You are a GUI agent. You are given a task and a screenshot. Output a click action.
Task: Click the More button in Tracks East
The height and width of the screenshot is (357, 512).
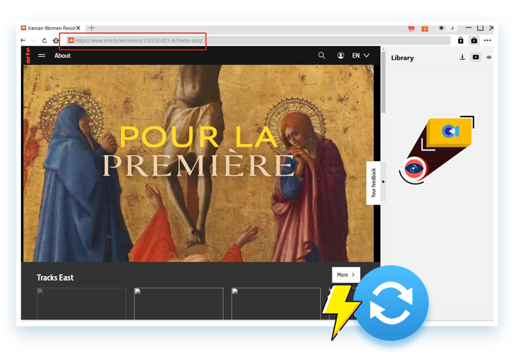345,274
